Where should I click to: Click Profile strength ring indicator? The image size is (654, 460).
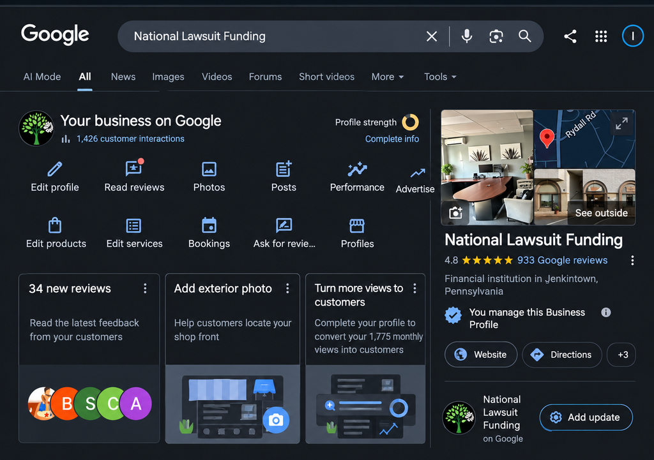coord(410,122)
